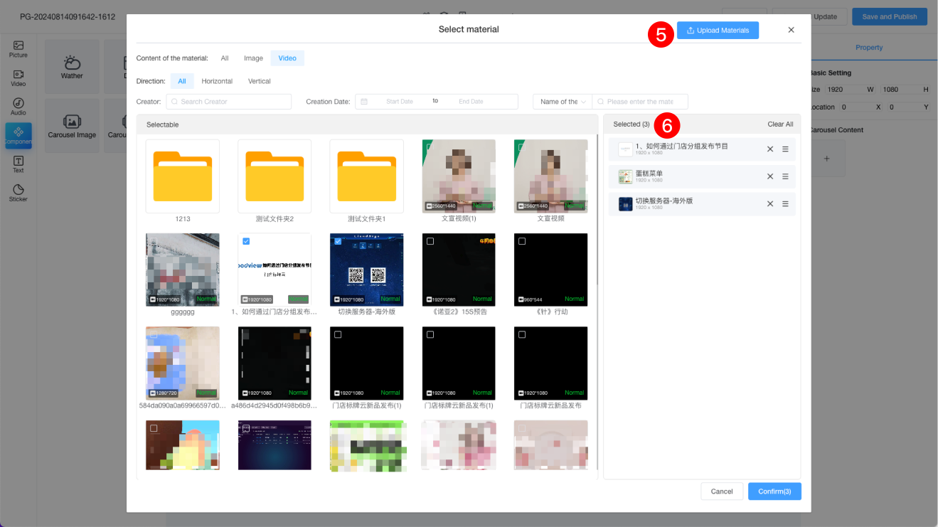Filter content by Video
The height and width of the screenshot is (527, 938).
[287, 58]
